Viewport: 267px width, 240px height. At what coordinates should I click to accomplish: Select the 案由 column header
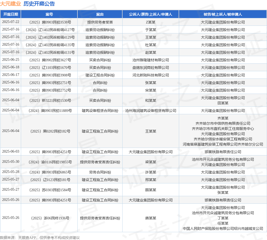click(100, 14)
